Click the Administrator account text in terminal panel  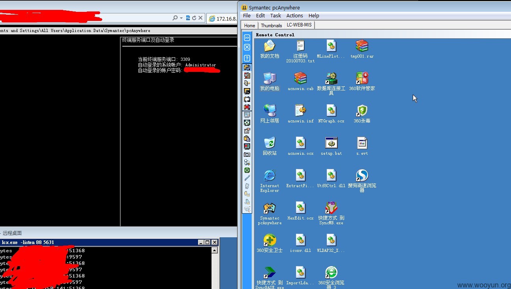click(x=200, y=65)
